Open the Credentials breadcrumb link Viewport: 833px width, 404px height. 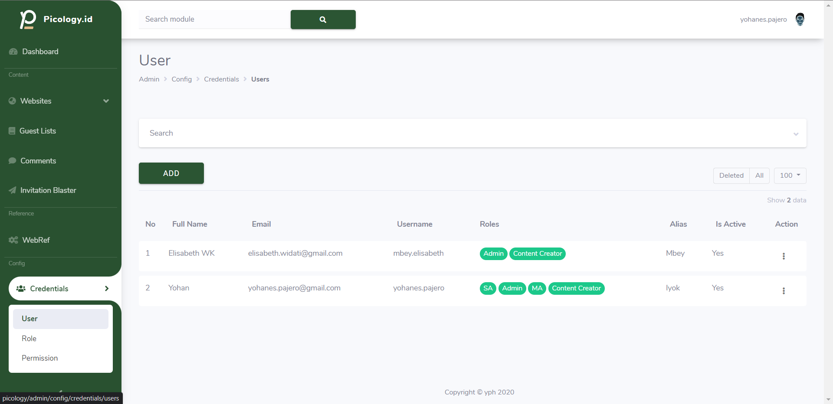222,79
